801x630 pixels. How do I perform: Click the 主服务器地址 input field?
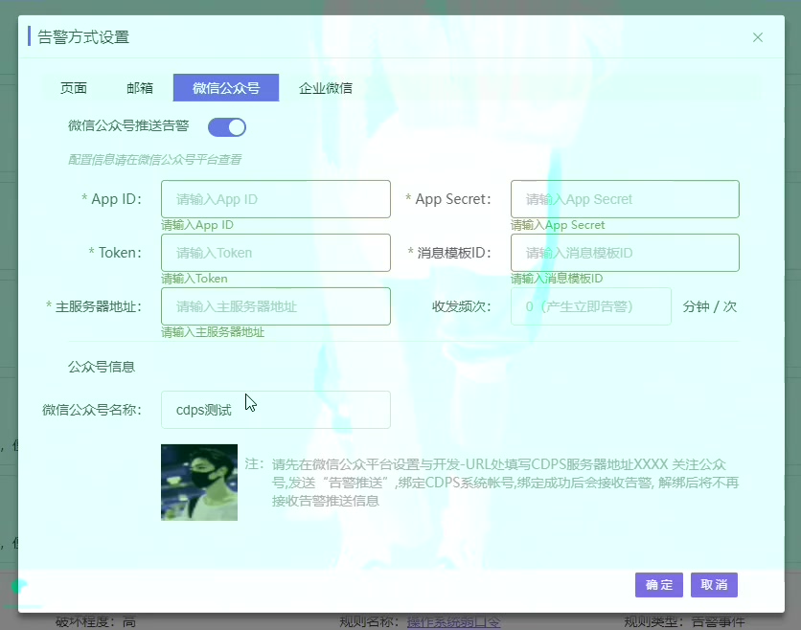coord(276,306)
